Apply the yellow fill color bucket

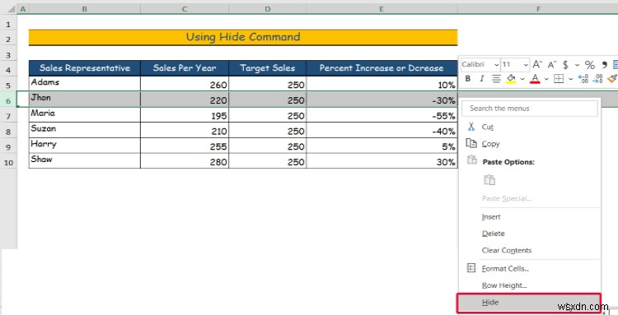pos(511,79)
